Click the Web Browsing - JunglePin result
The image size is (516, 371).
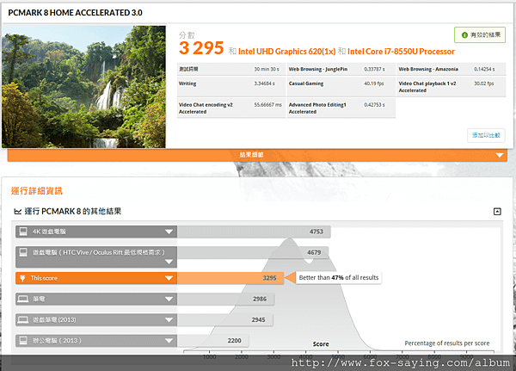[x=341, y=69]
